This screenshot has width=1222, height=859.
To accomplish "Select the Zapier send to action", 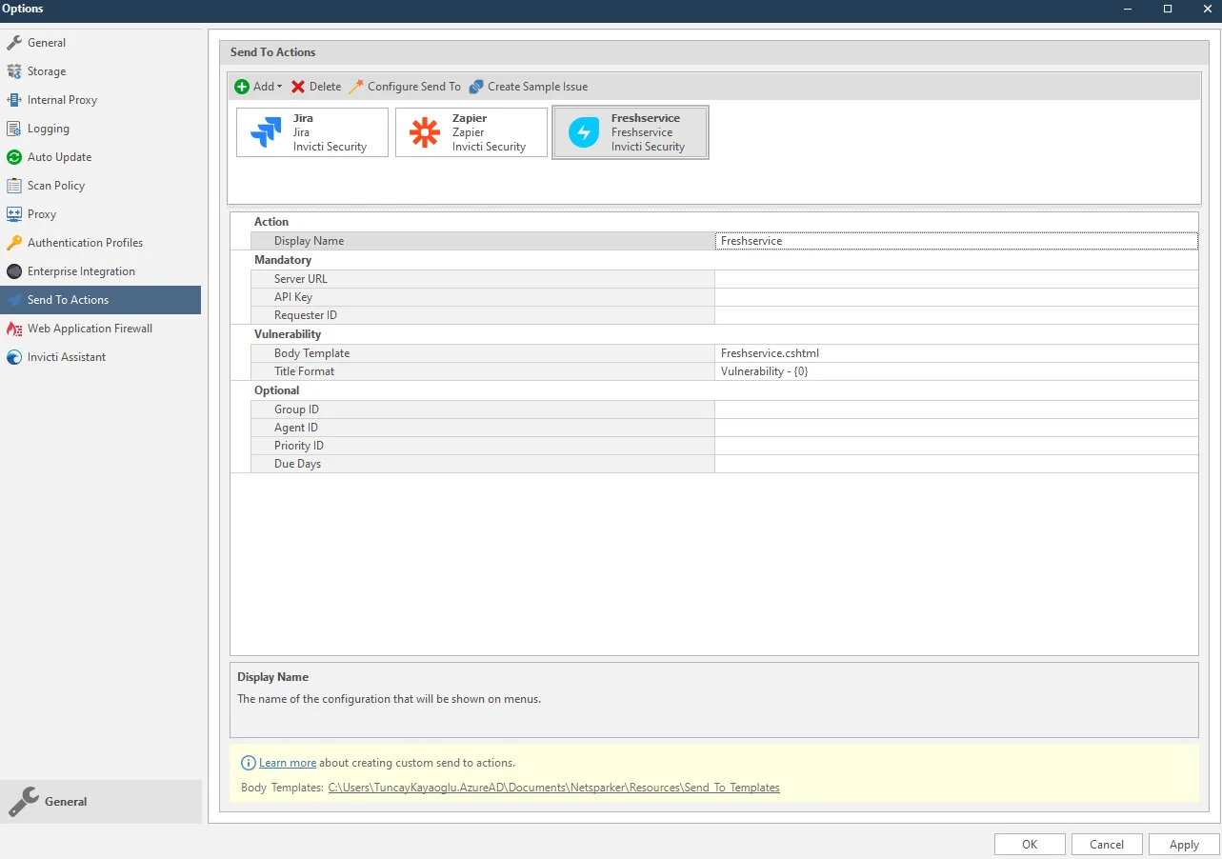I will tap(471, 131).
